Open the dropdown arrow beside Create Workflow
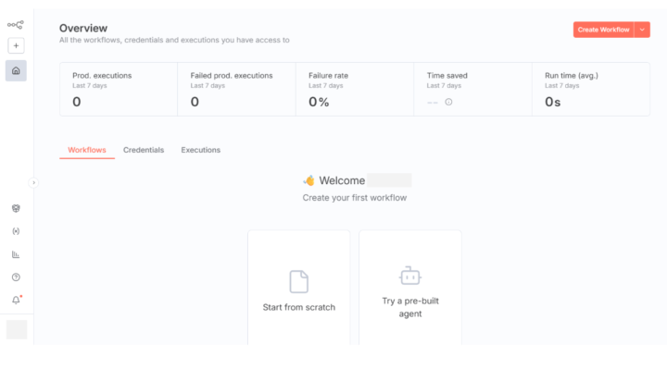 (x=642, y=30)
